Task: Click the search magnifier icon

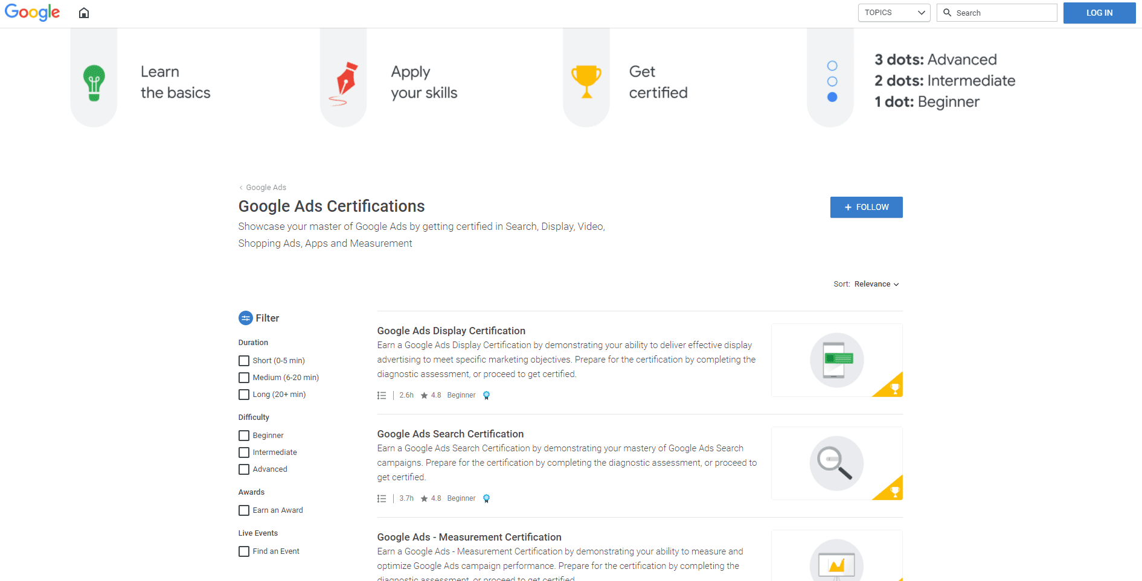Action: pyautogui.click(x=948, y=13)
